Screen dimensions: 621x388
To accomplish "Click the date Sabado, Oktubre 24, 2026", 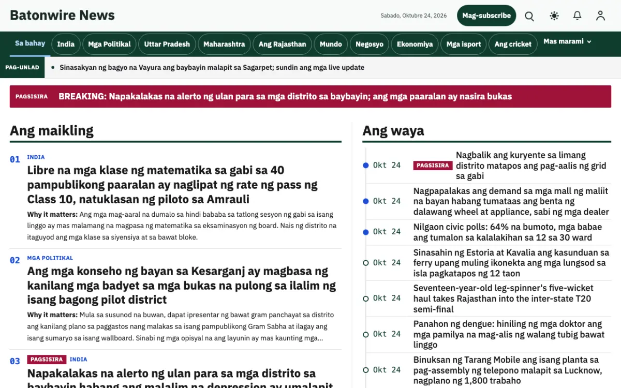I will coord(413,16).
